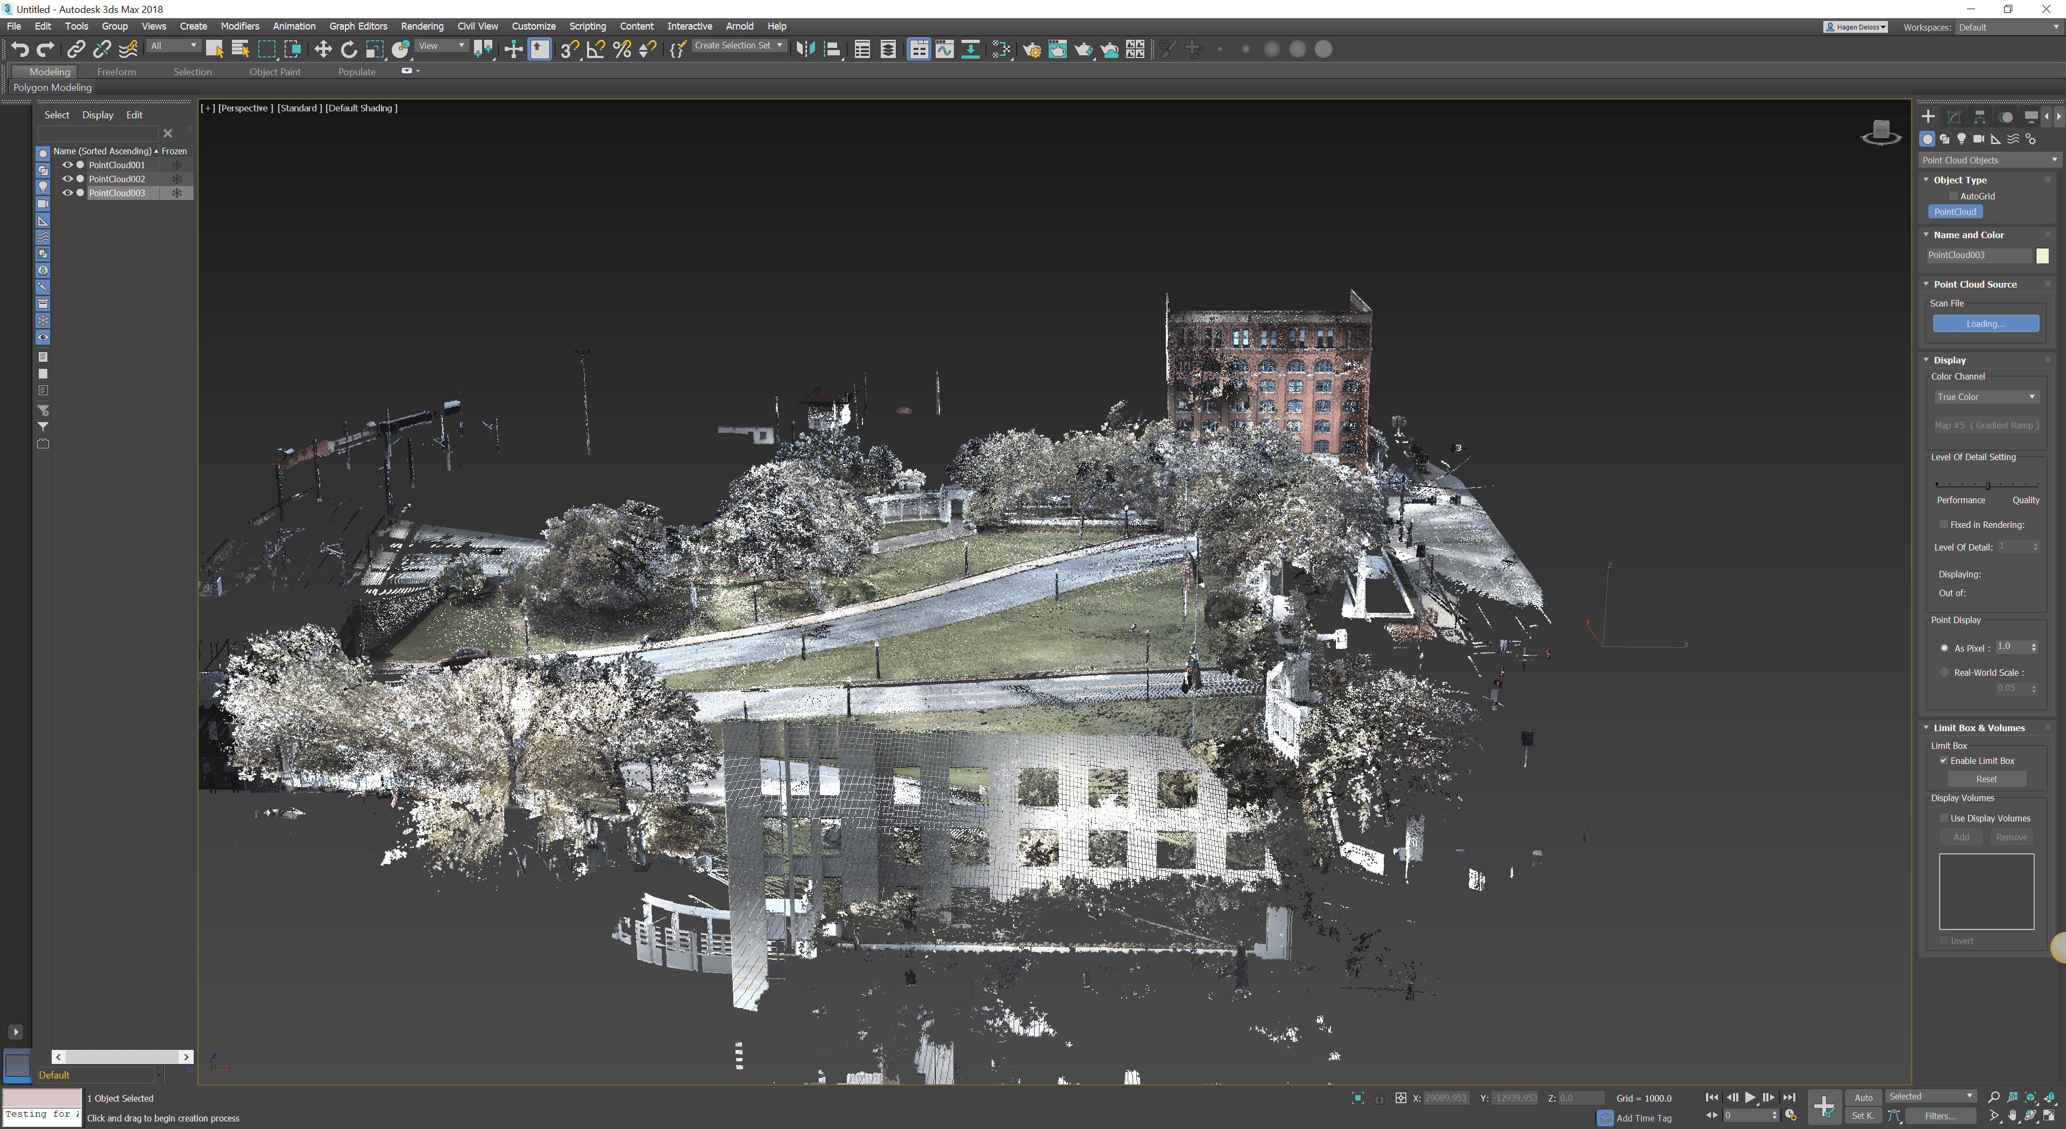
Task: Click the PointCloud object type button
Action: tap(1955, 211)
